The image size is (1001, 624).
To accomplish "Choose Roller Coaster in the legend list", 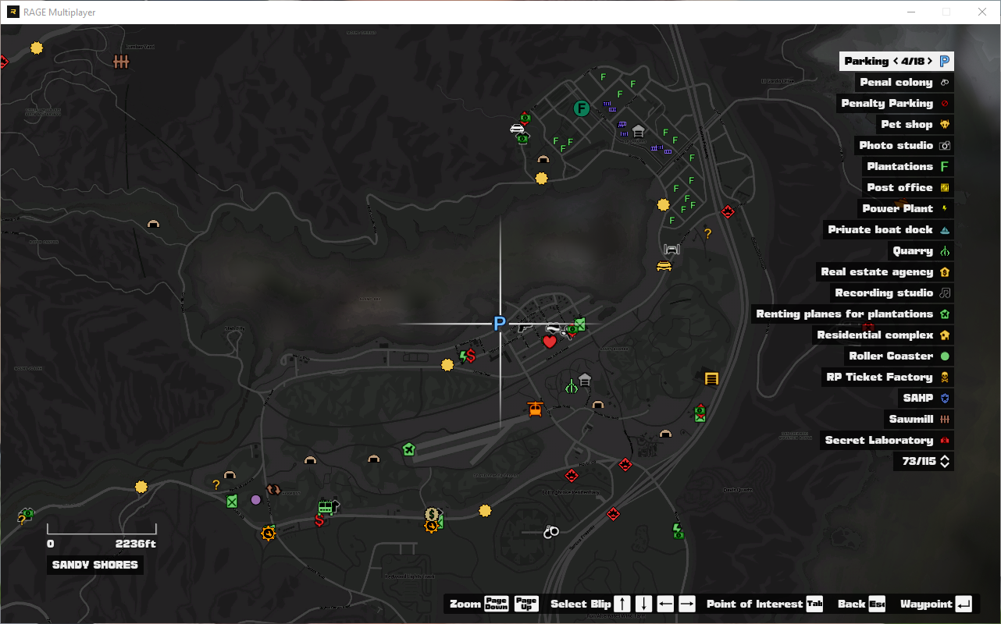I will coord(899,356).
